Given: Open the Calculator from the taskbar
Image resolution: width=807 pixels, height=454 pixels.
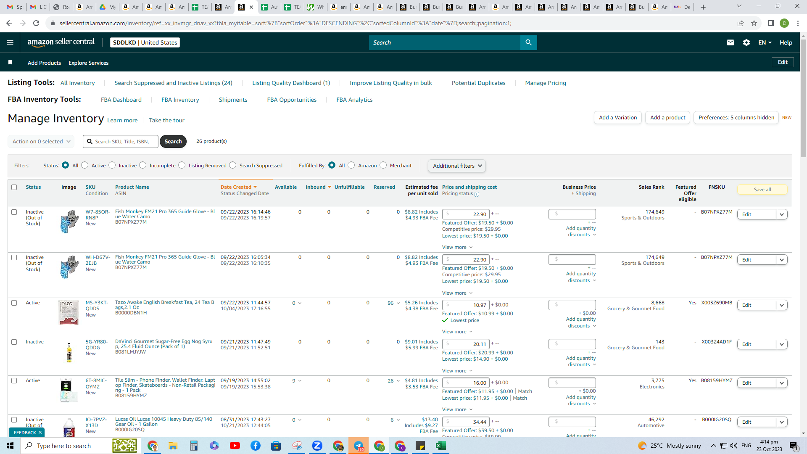Looking at the screenshot, I should point(193,446).
